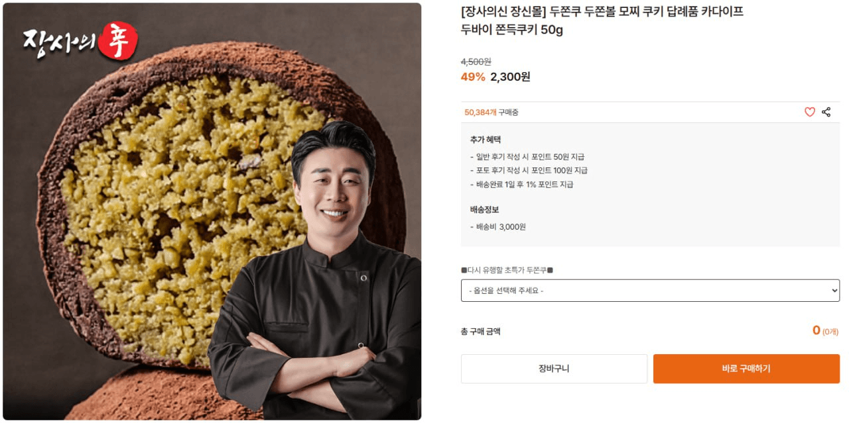Add item with 장바구니 button
Screen dimensions: 849x423
(554, 369)
